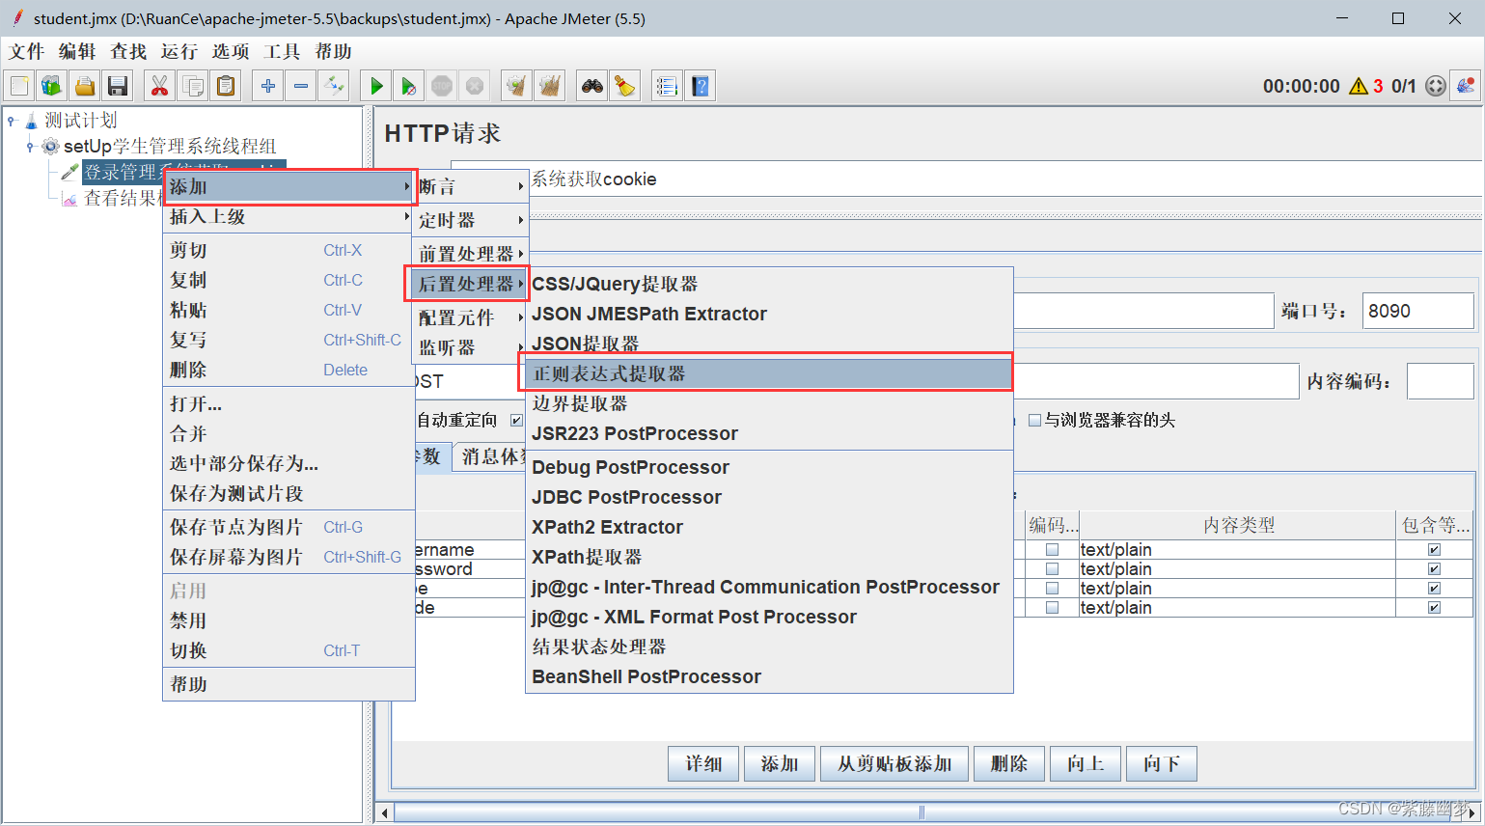Clear all results with double broom icon
This screenshot has height=826, width=1485.
pyautogui.click(x=550, y=86)
